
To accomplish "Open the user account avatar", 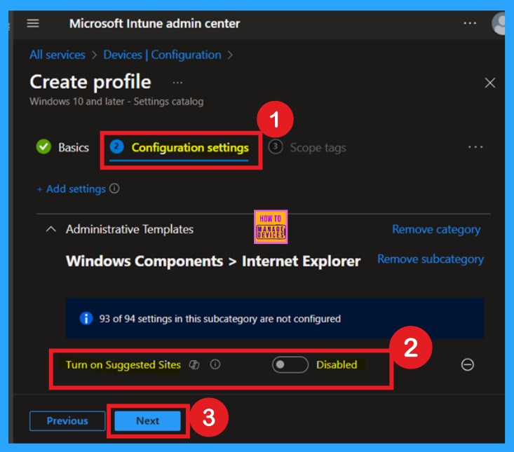I will pos(499,23).
